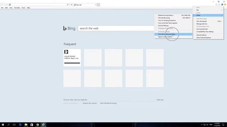227x127 pixels.
Task: Open Internet options
Action: tap(208, 35)
